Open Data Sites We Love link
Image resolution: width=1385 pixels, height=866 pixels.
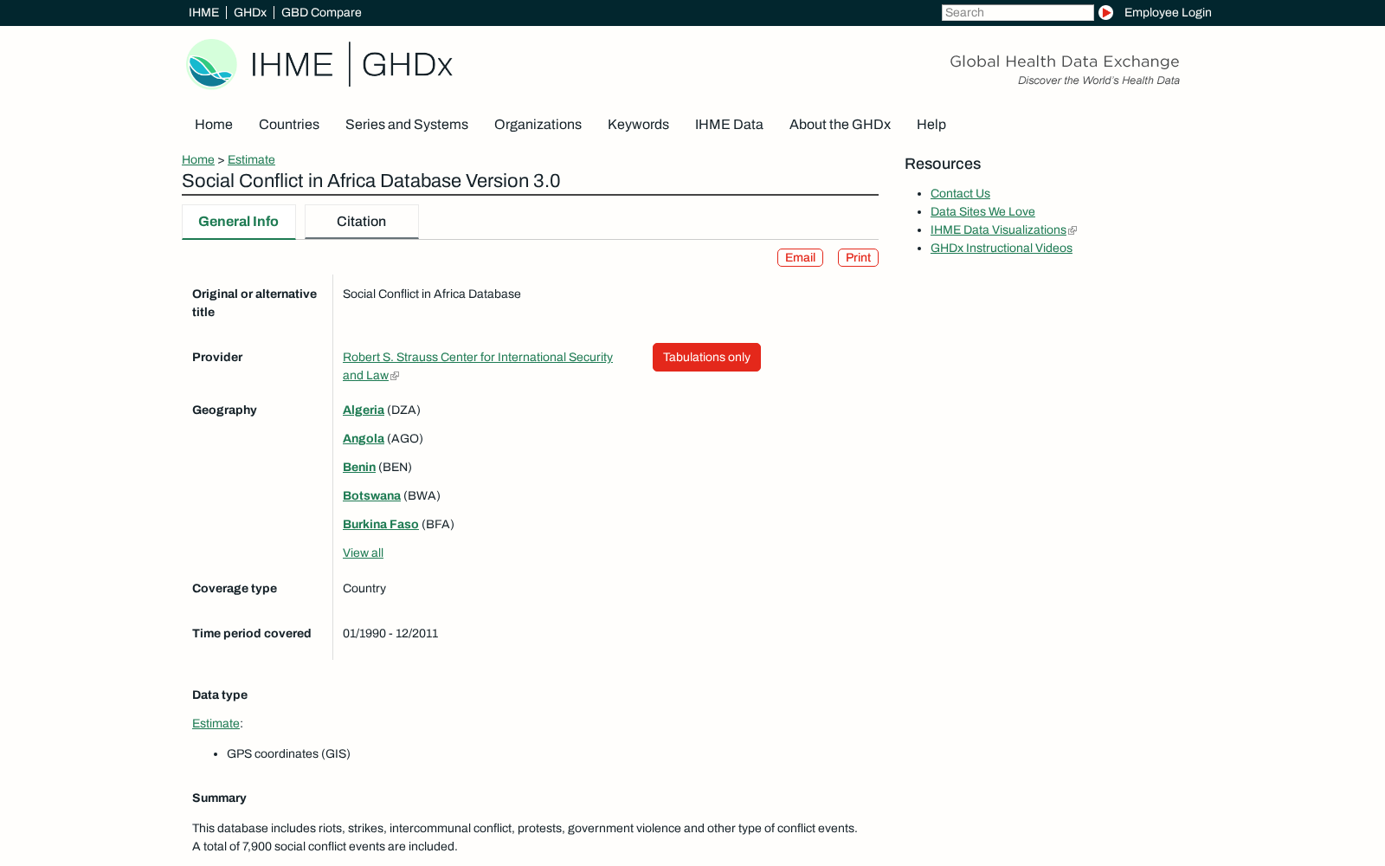pyautogui.click(x=982, y=211)
